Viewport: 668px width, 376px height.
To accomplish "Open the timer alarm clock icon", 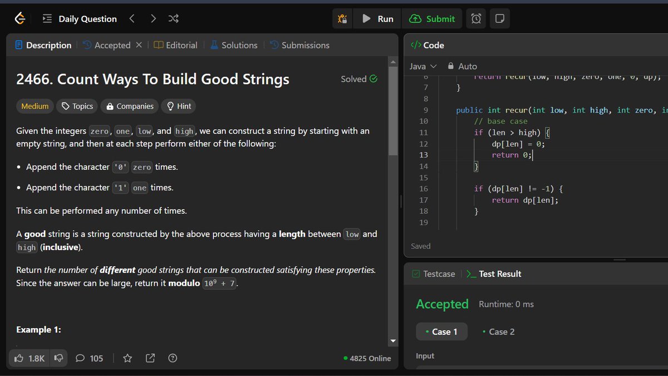I will pyautogui.click(x=477, y=19).
